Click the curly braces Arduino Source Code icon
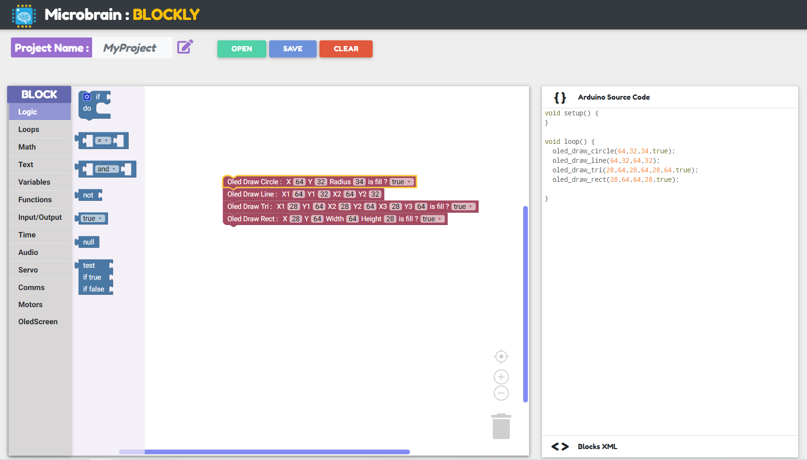This screenshot has height=460, width=807. (560, 97)
